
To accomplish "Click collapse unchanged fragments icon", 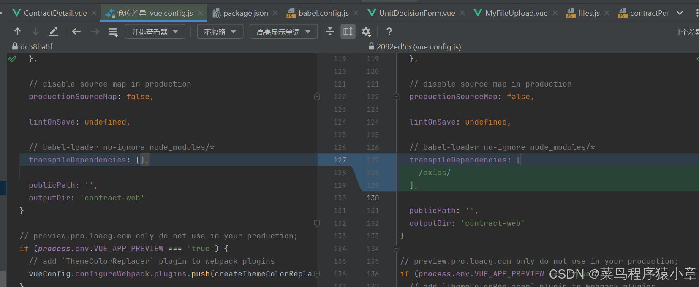I will point(330,32).
